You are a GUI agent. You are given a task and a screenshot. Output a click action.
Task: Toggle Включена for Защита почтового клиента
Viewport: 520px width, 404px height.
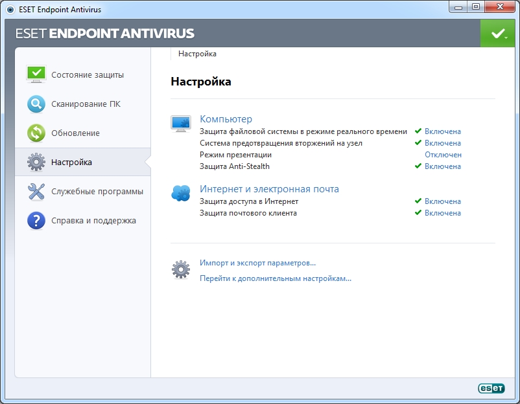point(443,213)
